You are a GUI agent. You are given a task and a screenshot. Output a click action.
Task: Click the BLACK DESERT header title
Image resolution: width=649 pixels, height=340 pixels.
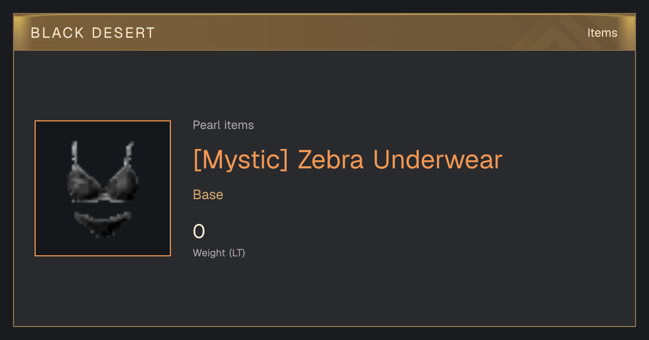point(93,33)
